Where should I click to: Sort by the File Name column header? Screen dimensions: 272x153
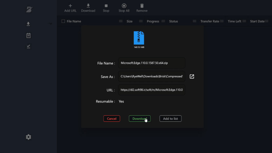coord(74,21)
